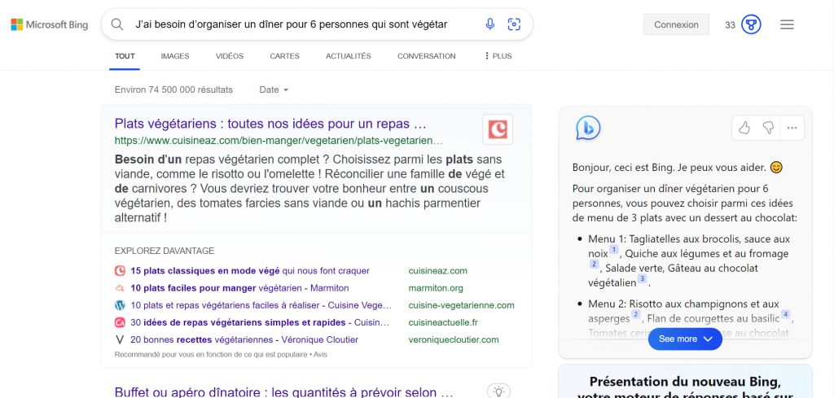
Task: Expand chat answer with See more
Action: (685, 339)
